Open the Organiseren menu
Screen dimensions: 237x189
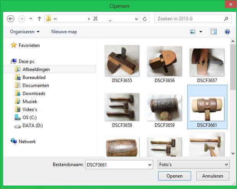coord(25,32)
